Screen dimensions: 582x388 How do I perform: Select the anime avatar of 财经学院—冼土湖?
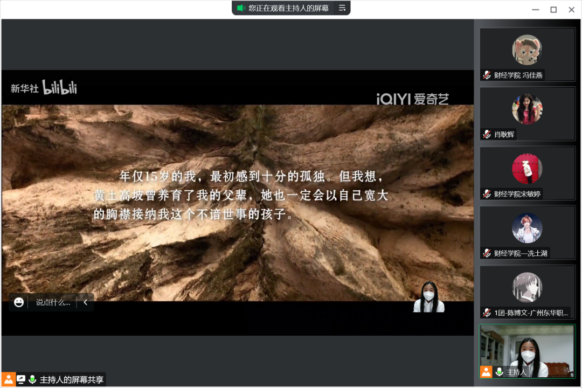527,228
